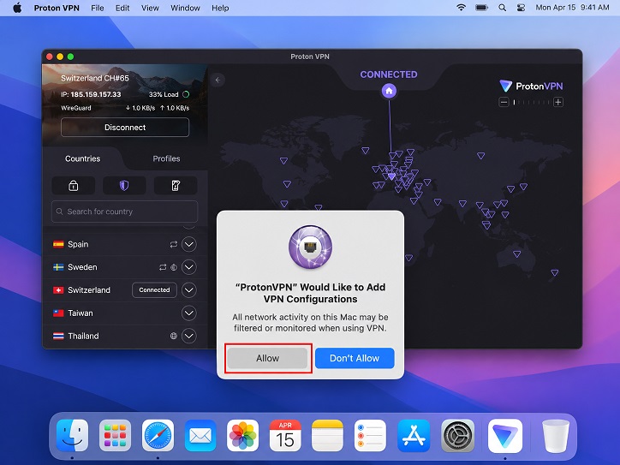Expand the Spain server list
This screenshot has width=620, height=465.
pos(189,244)
